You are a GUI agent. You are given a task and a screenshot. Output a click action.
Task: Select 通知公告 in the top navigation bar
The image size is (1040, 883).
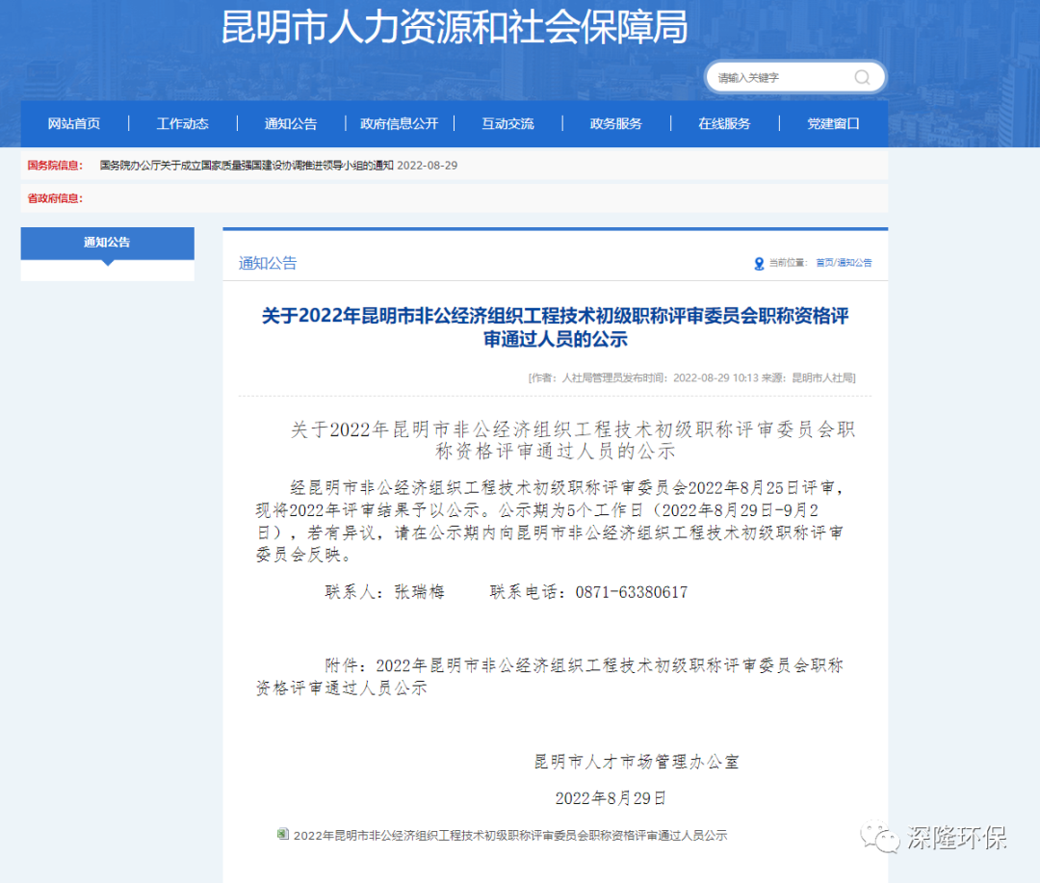click(291, 124)
